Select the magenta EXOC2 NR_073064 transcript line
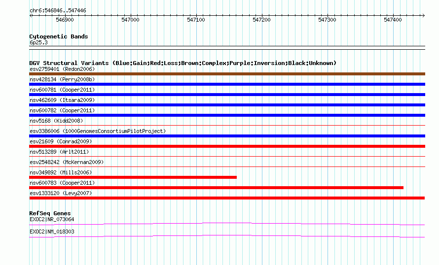Image resolution: width=439 pixels, height=265 pixels. 227,224
